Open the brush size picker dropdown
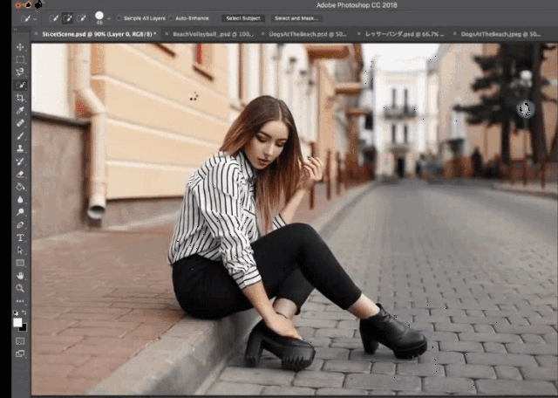This screenshot has height=398, width=558. click(109, 18)
